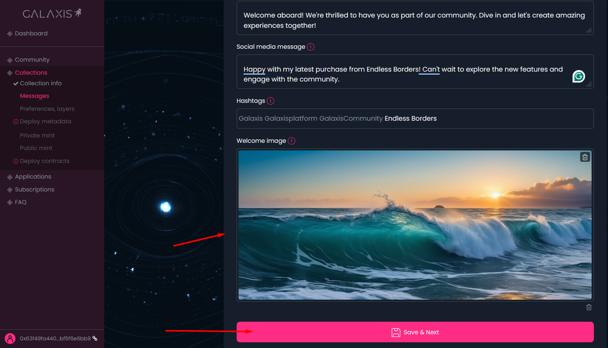The height and width of the screenshot is (348, 608).
Task: Expand the Community menu
Action: [x=32, y=60]
